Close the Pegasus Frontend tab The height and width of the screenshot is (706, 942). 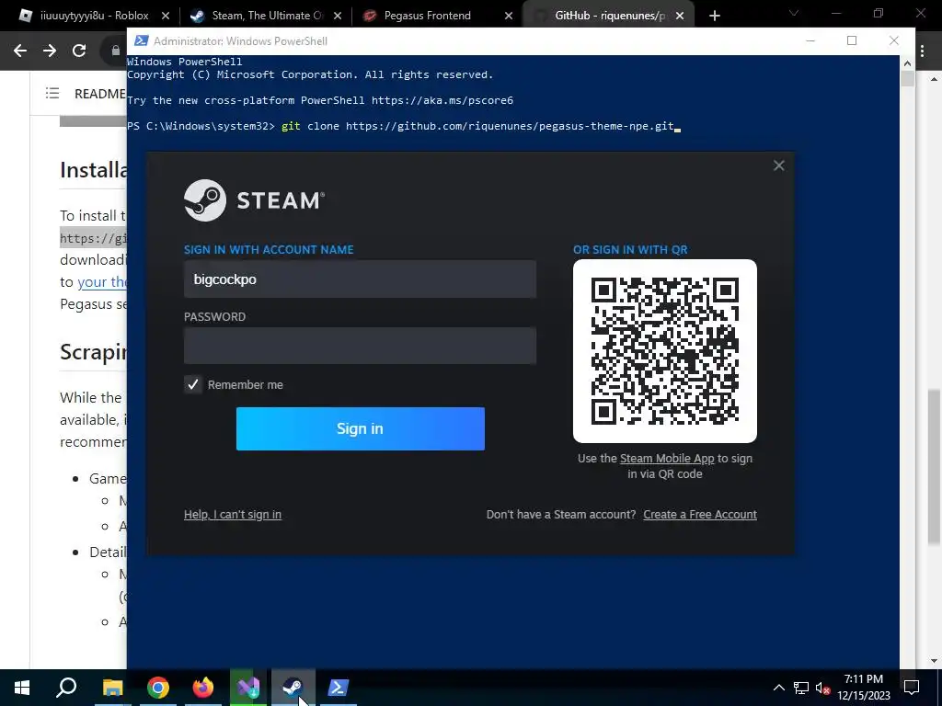pos(509,16)
